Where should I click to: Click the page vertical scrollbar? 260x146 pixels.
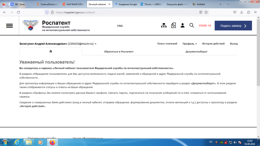(258, 53)
